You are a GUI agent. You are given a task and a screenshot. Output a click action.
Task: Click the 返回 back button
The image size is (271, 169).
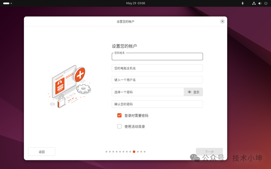42,152
